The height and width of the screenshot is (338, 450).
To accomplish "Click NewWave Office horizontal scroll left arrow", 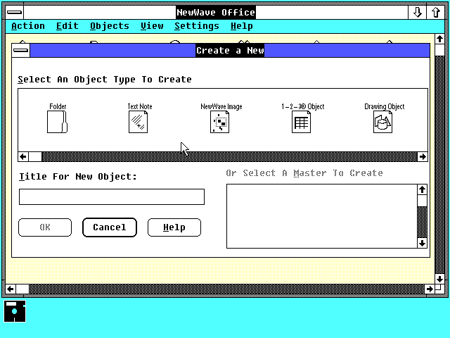I will point(11,289).
